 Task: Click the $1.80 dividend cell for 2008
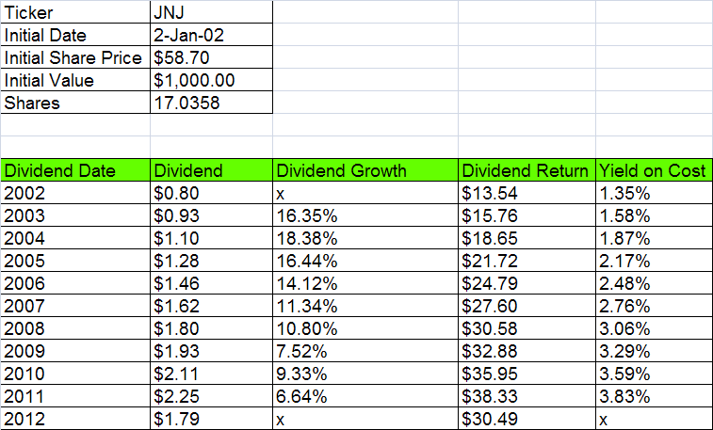210,328
